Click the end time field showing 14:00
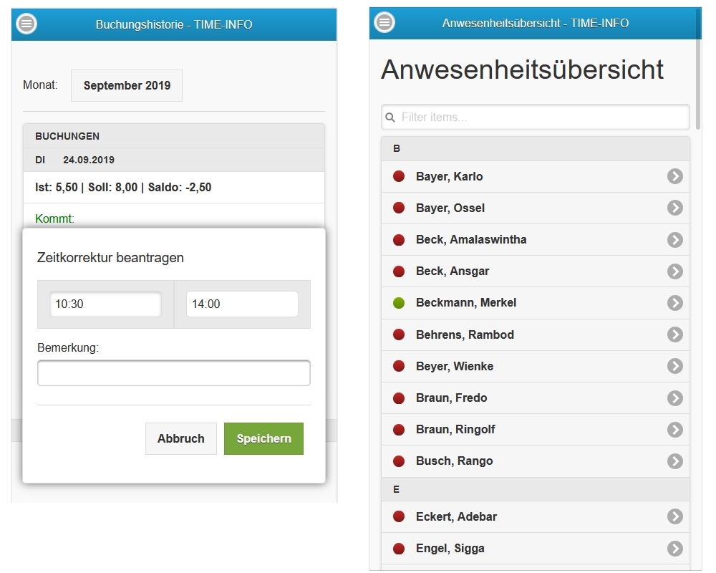This screenshot has height=573, width=716. (x=242, y=304)
